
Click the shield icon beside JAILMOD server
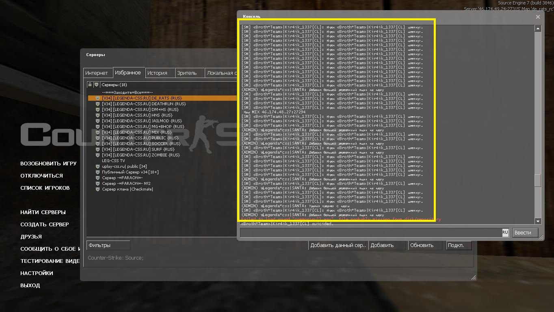coord(97,121)
